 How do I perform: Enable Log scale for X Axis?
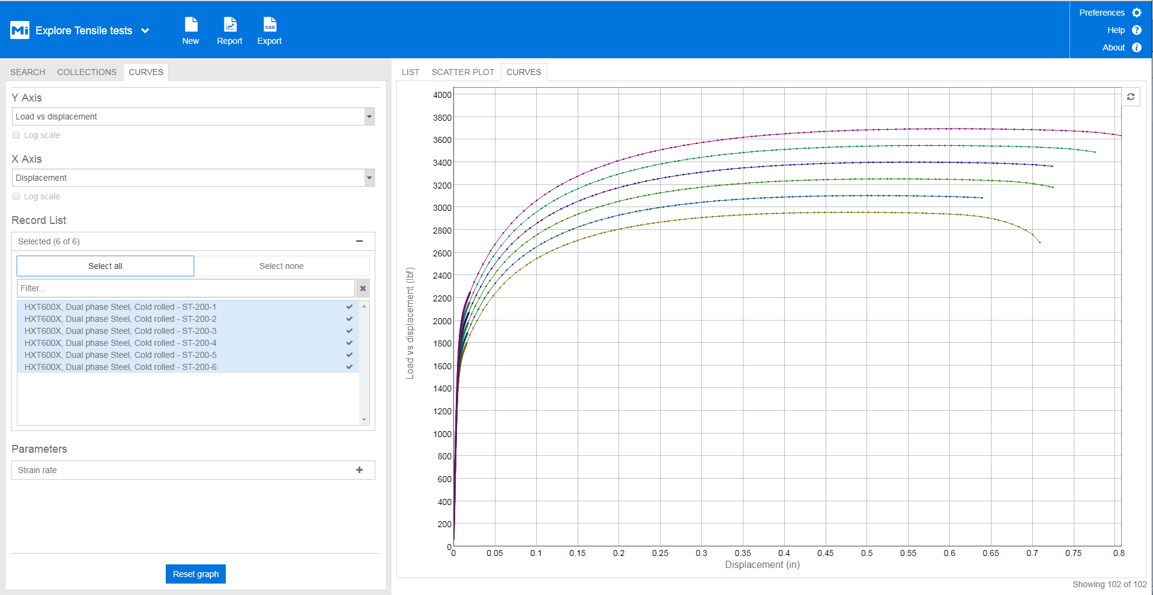16,196
